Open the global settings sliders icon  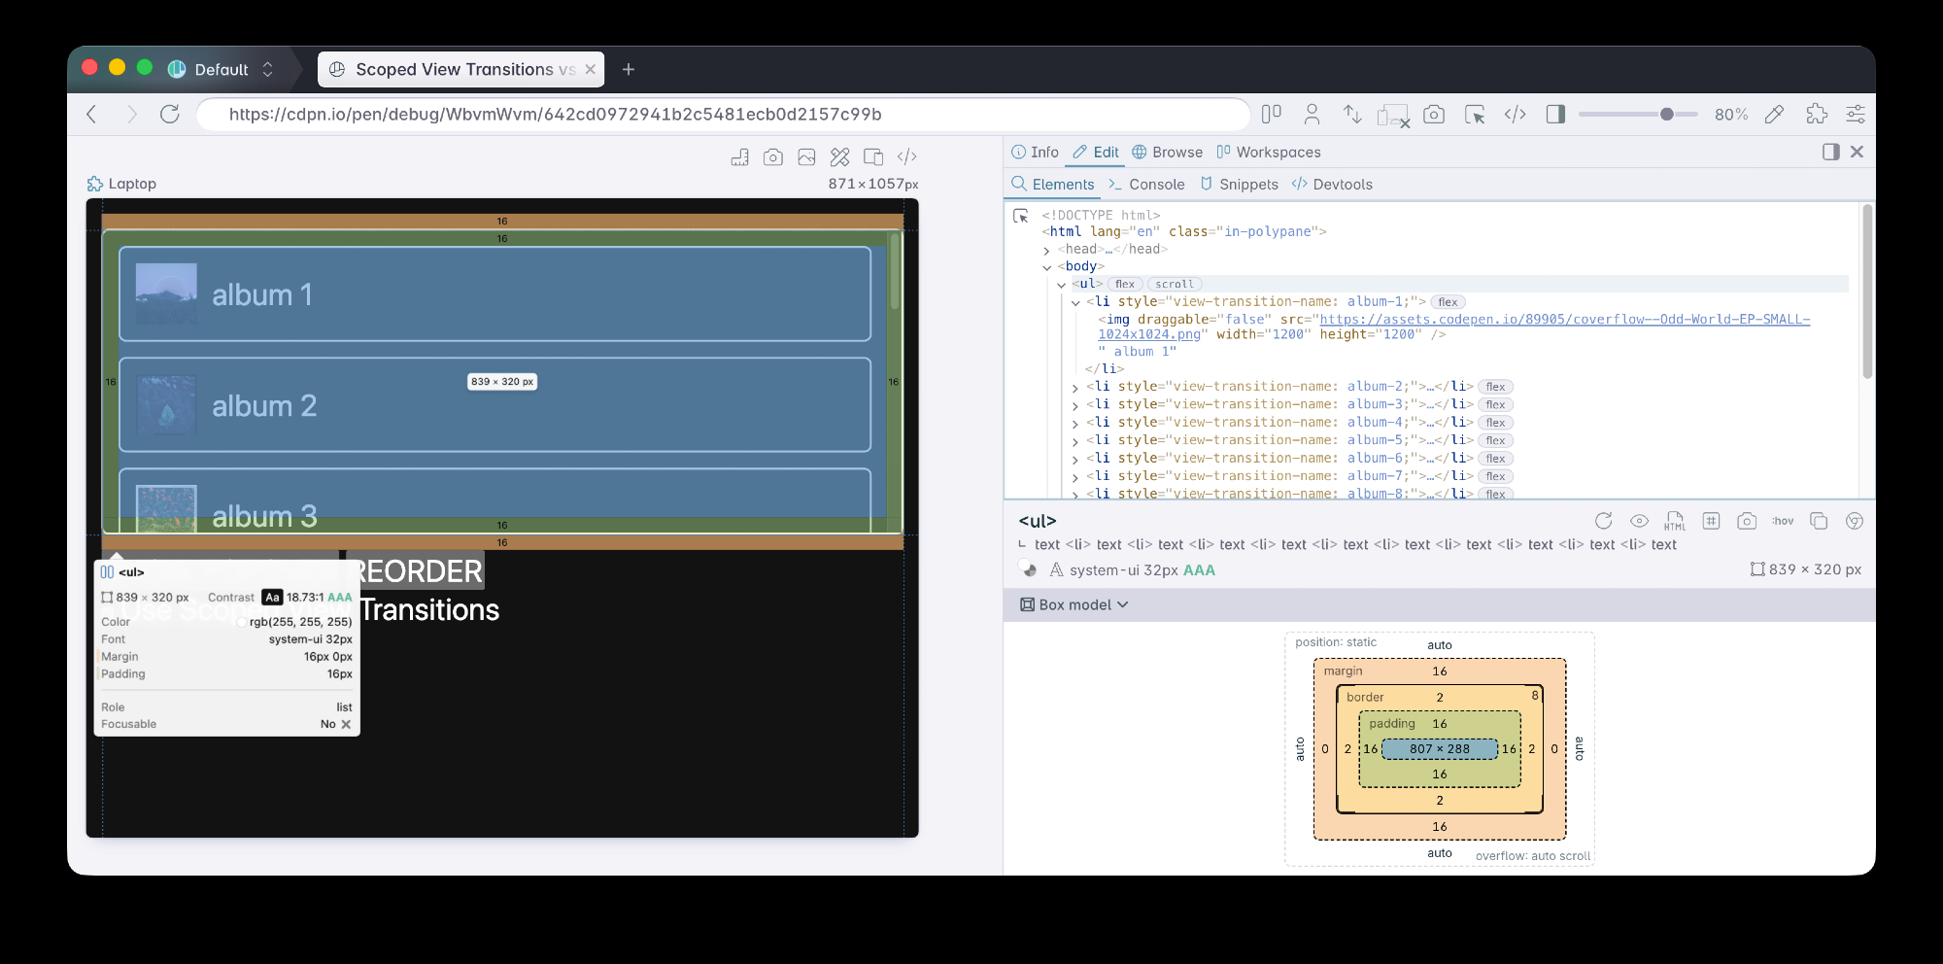pyautogui.click(x=1855, y=115)
